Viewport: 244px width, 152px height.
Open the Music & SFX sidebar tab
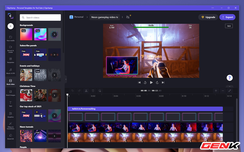pos(11,71)
